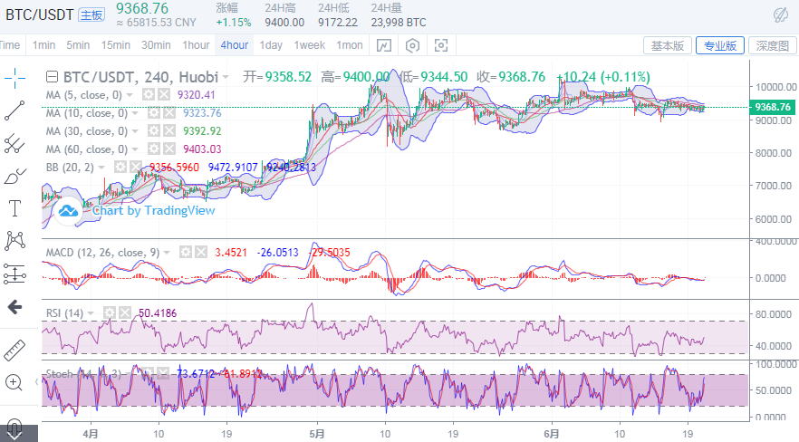Expand the RSI (14) dropdown arrow

91,313
